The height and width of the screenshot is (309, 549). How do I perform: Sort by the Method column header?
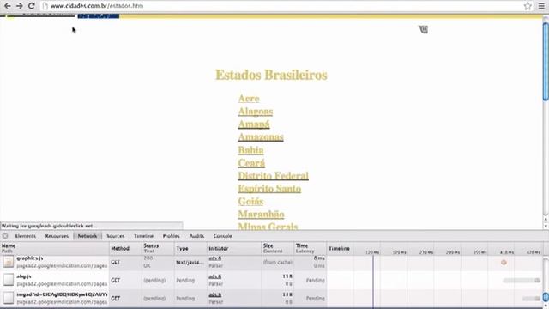(126, 248)
